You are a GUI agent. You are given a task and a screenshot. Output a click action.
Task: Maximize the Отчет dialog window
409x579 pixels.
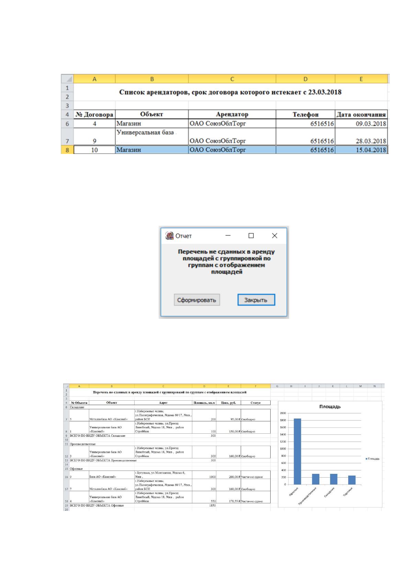tap(251, 236)
